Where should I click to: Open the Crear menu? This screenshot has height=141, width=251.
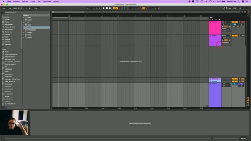pyautogui.click(x=33, y=2)
